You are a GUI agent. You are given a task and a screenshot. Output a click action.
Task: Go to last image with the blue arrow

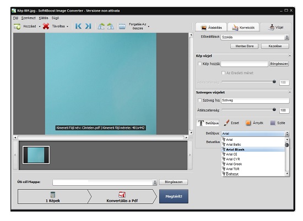[88, 26]
